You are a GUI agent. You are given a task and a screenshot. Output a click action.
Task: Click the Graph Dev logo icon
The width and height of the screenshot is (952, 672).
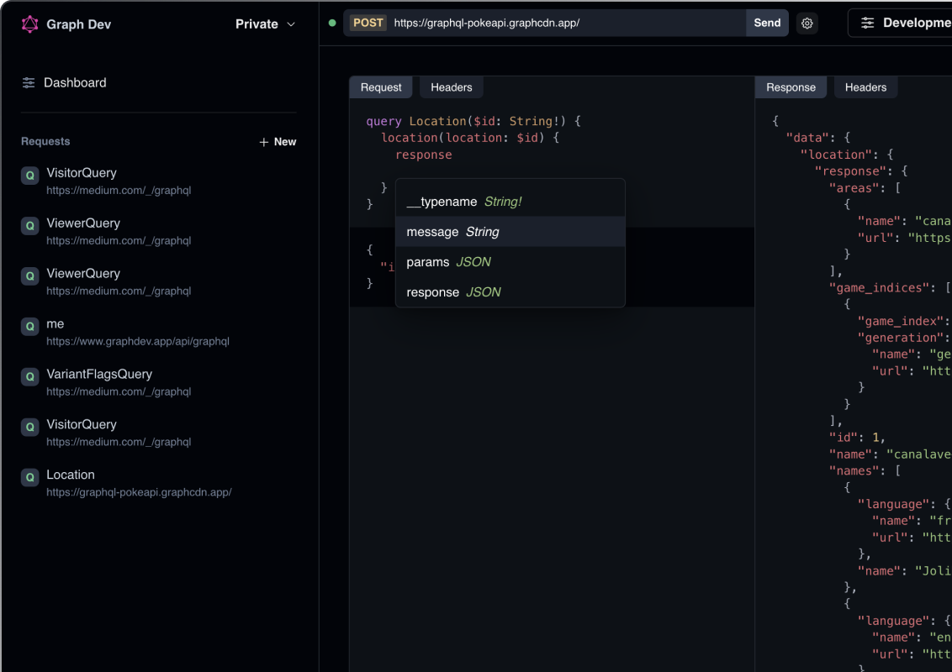(x=30, y=24)
